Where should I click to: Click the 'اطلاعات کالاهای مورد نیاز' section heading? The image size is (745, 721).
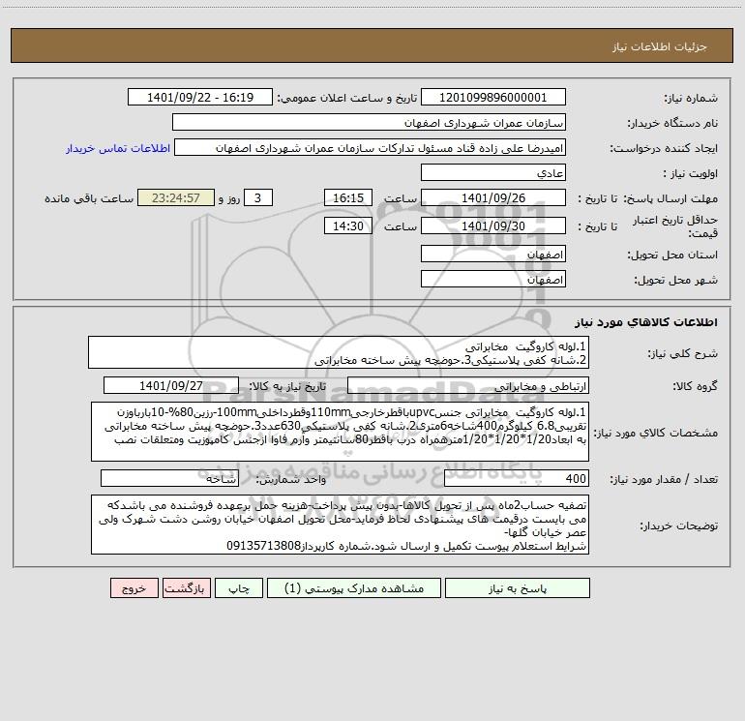(646, 322)
